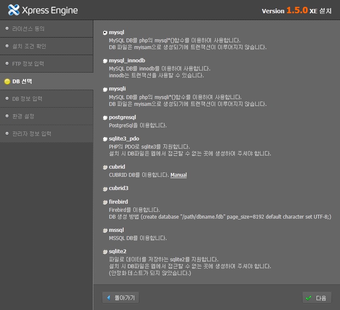Click the Firebird create database instruction text

[x=220, y=217]
